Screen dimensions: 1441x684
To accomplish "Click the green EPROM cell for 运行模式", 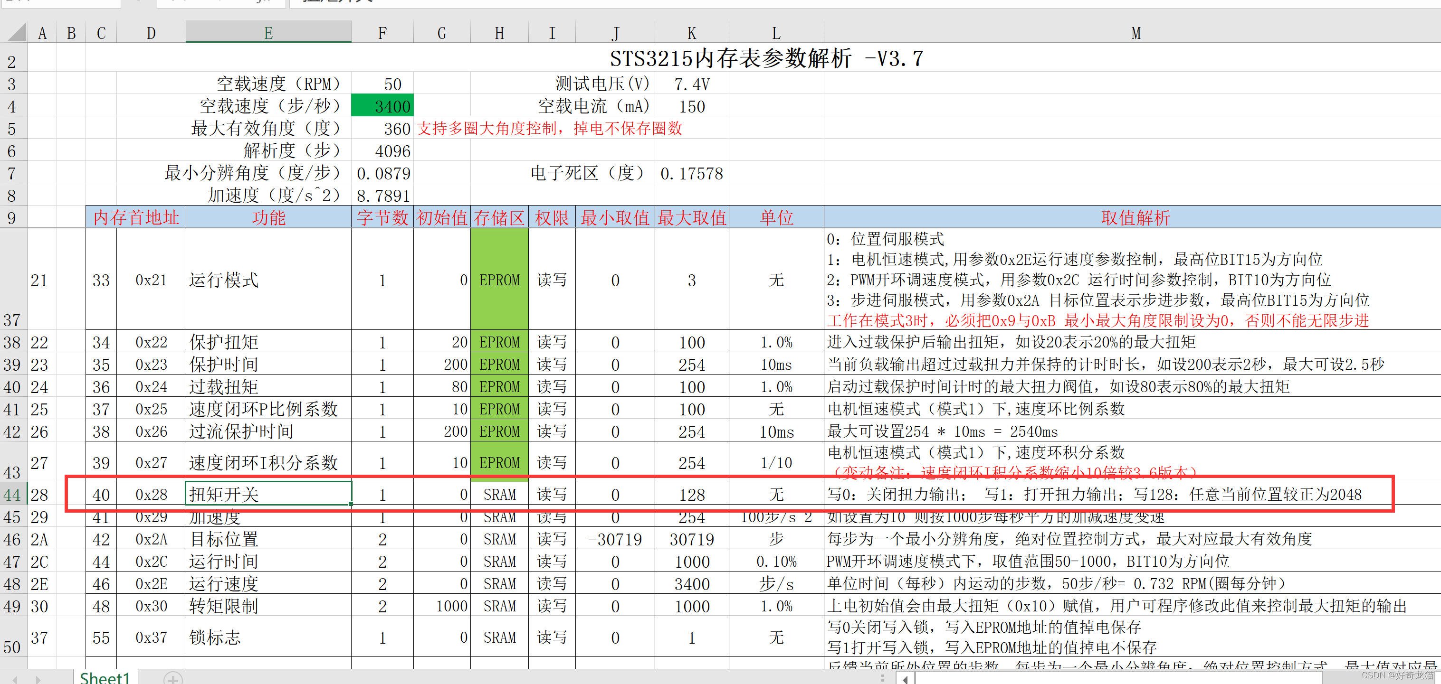I will pyautogui.click(x=499, y=280).
